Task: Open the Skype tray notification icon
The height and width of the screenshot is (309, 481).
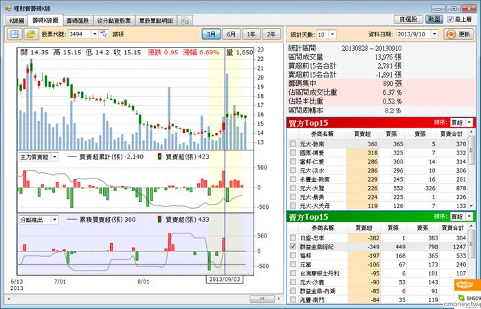Action: [x=465, y=285]
